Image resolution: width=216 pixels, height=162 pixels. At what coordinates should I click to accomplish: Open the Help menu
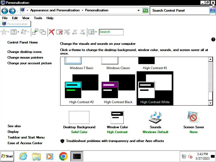pyautogui.click(x=50, y=18)
